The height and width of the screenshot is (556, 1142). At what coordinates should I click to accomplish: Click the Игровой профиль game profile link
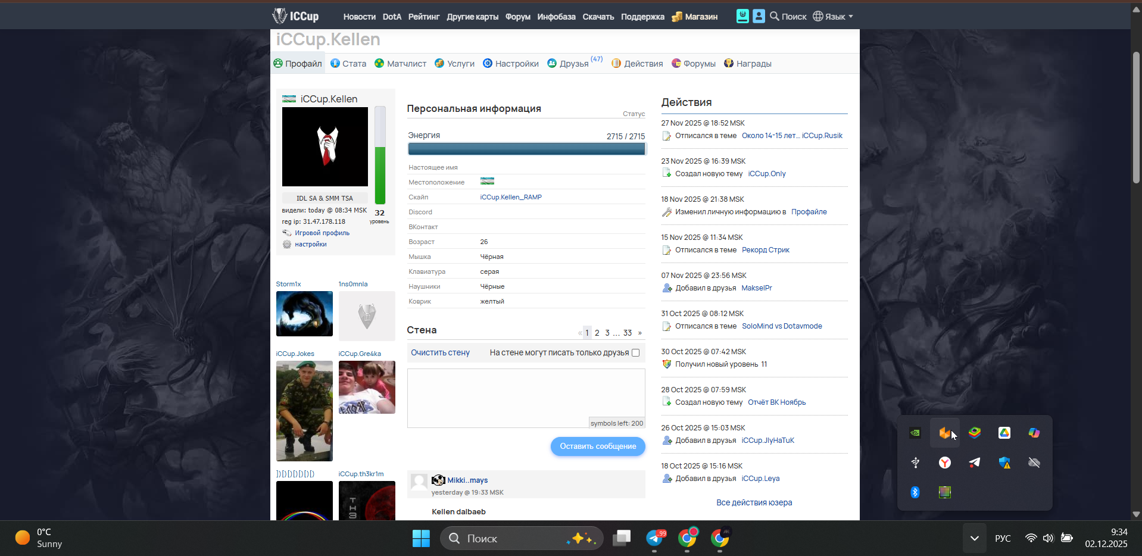322,233
